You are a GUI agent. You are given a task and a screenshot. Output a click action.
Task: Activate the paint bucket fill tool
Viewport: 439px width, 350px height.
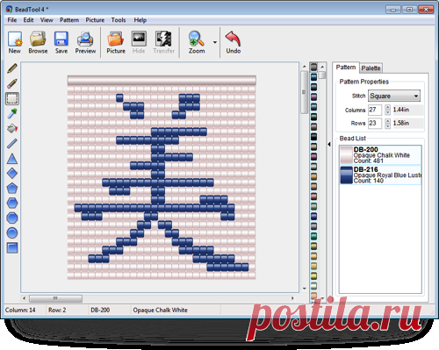coord(12,128)
